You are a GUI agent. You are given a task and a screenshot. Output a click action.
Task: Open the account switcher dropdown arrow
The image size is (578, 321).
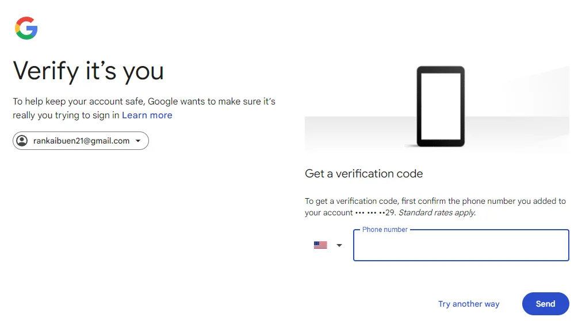click(138, 141)
